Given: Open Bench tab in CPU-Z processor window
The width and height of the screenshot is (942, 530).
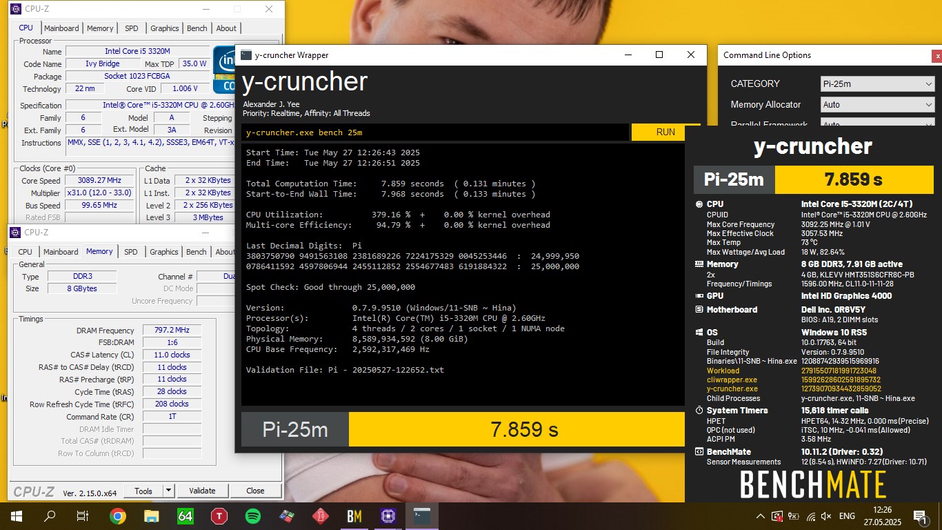Looking at the screenshot, I should pyautogui.click(x=197, y=28).
